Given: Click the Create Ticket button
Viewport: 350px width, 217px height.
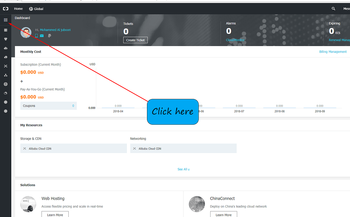Looking at the screenshot, I should 135,40.
